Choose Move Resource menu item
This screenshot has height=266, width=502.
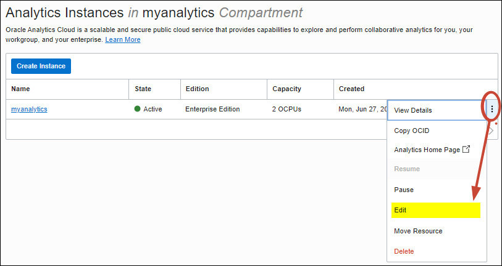tap(418, 231)
